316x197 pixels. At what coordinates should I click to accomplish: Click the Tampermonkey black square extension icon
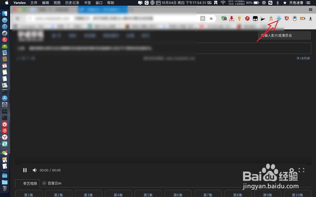point(255,19)
